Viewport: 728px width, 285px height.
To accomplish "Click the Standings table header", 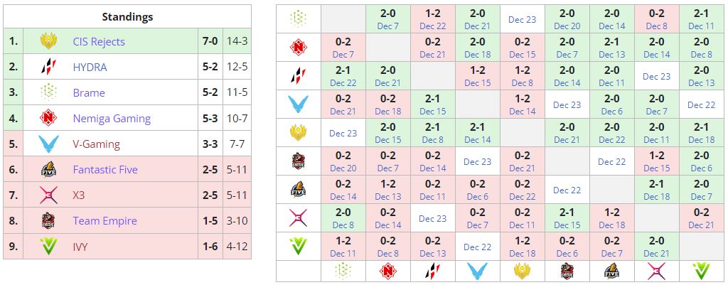I will pos(127,16).
